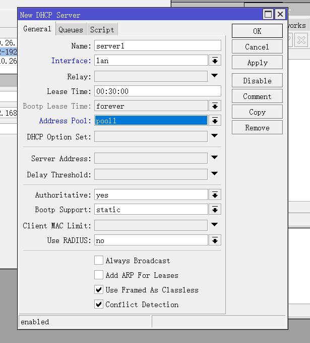Open the Address Pool dropdown

point(215,121)
